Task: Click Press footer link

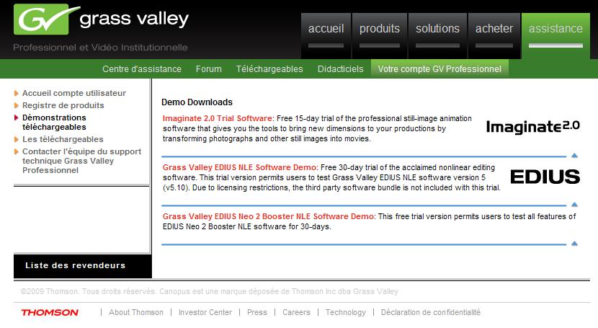Action: coord(257,312)
